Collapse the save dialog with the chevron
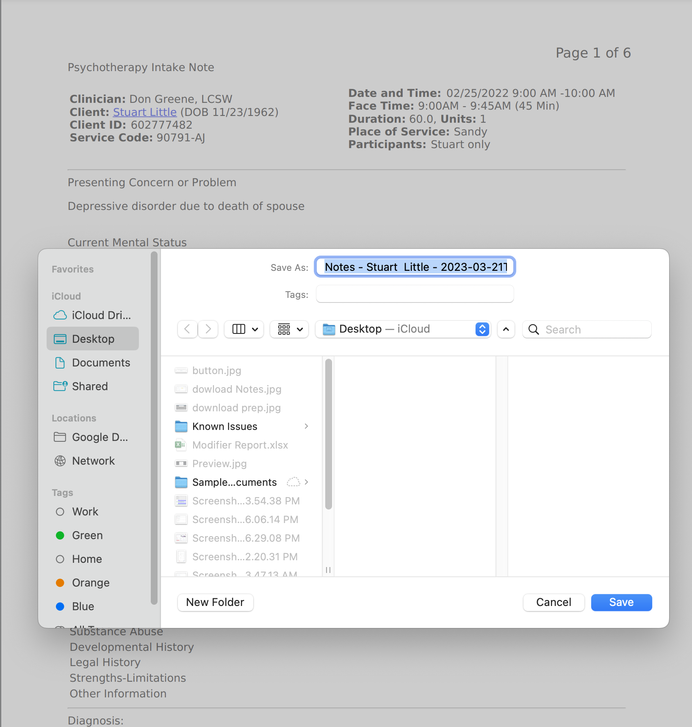This screenshot has height=727, width=692. pyautogui.click(x=506, y=329)
